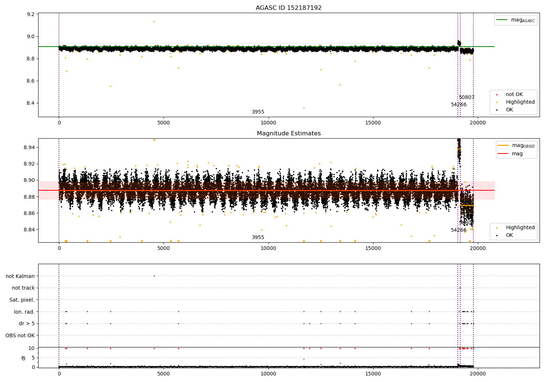Click the 'not Kalman' axis label
This screenshot has height=382, width=545.
click(20, 276)
